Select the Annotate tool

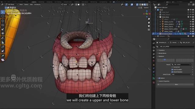(x=3, y=38)
